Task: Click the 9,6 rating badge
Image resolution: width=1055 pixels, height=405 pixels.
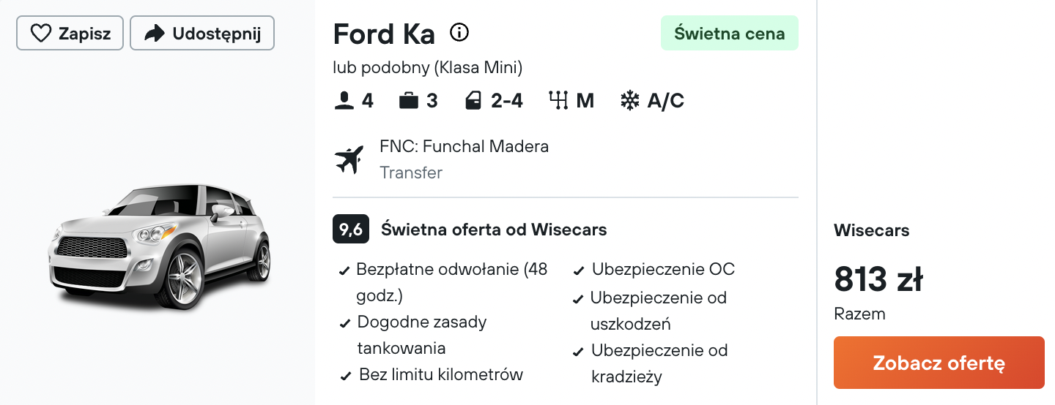Action: [x=351, y=230]
